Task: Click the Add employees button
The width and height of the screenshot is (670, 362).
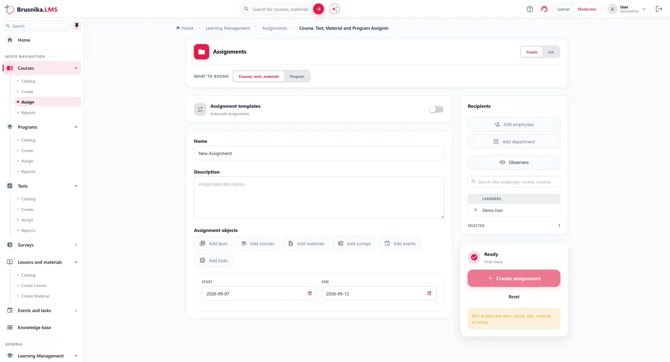Action: (x=514, y=124)
